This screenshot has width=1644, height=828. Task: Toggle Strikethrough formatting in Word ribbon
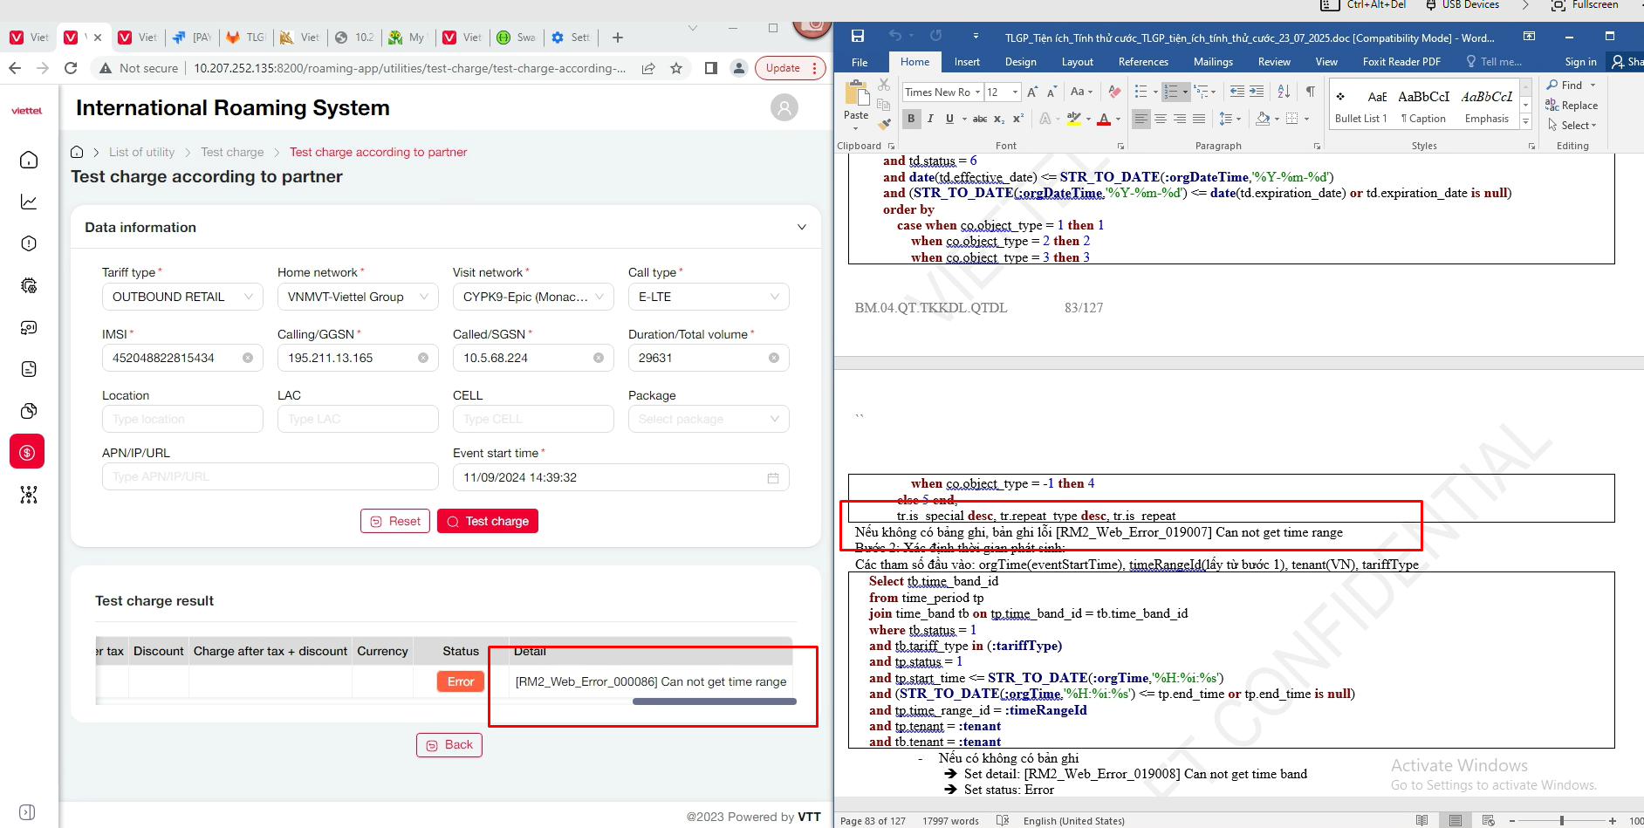[x=980, y=119]
